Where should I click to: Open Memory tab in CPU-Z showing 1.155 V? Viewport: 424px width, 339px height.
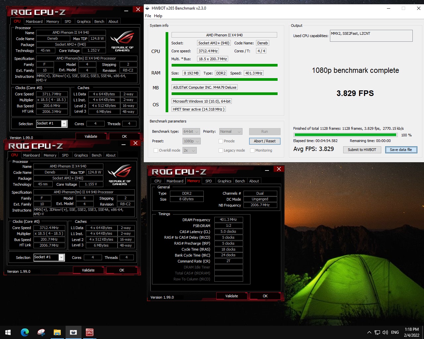[x=50, y=155]
